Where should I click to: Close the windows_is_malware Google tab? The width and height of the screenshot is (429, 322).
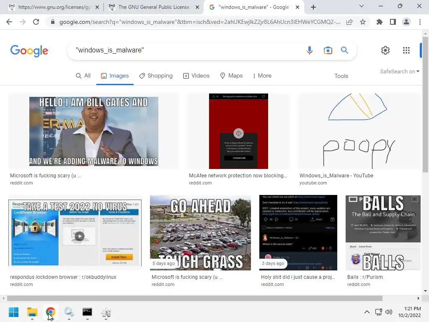298,8
